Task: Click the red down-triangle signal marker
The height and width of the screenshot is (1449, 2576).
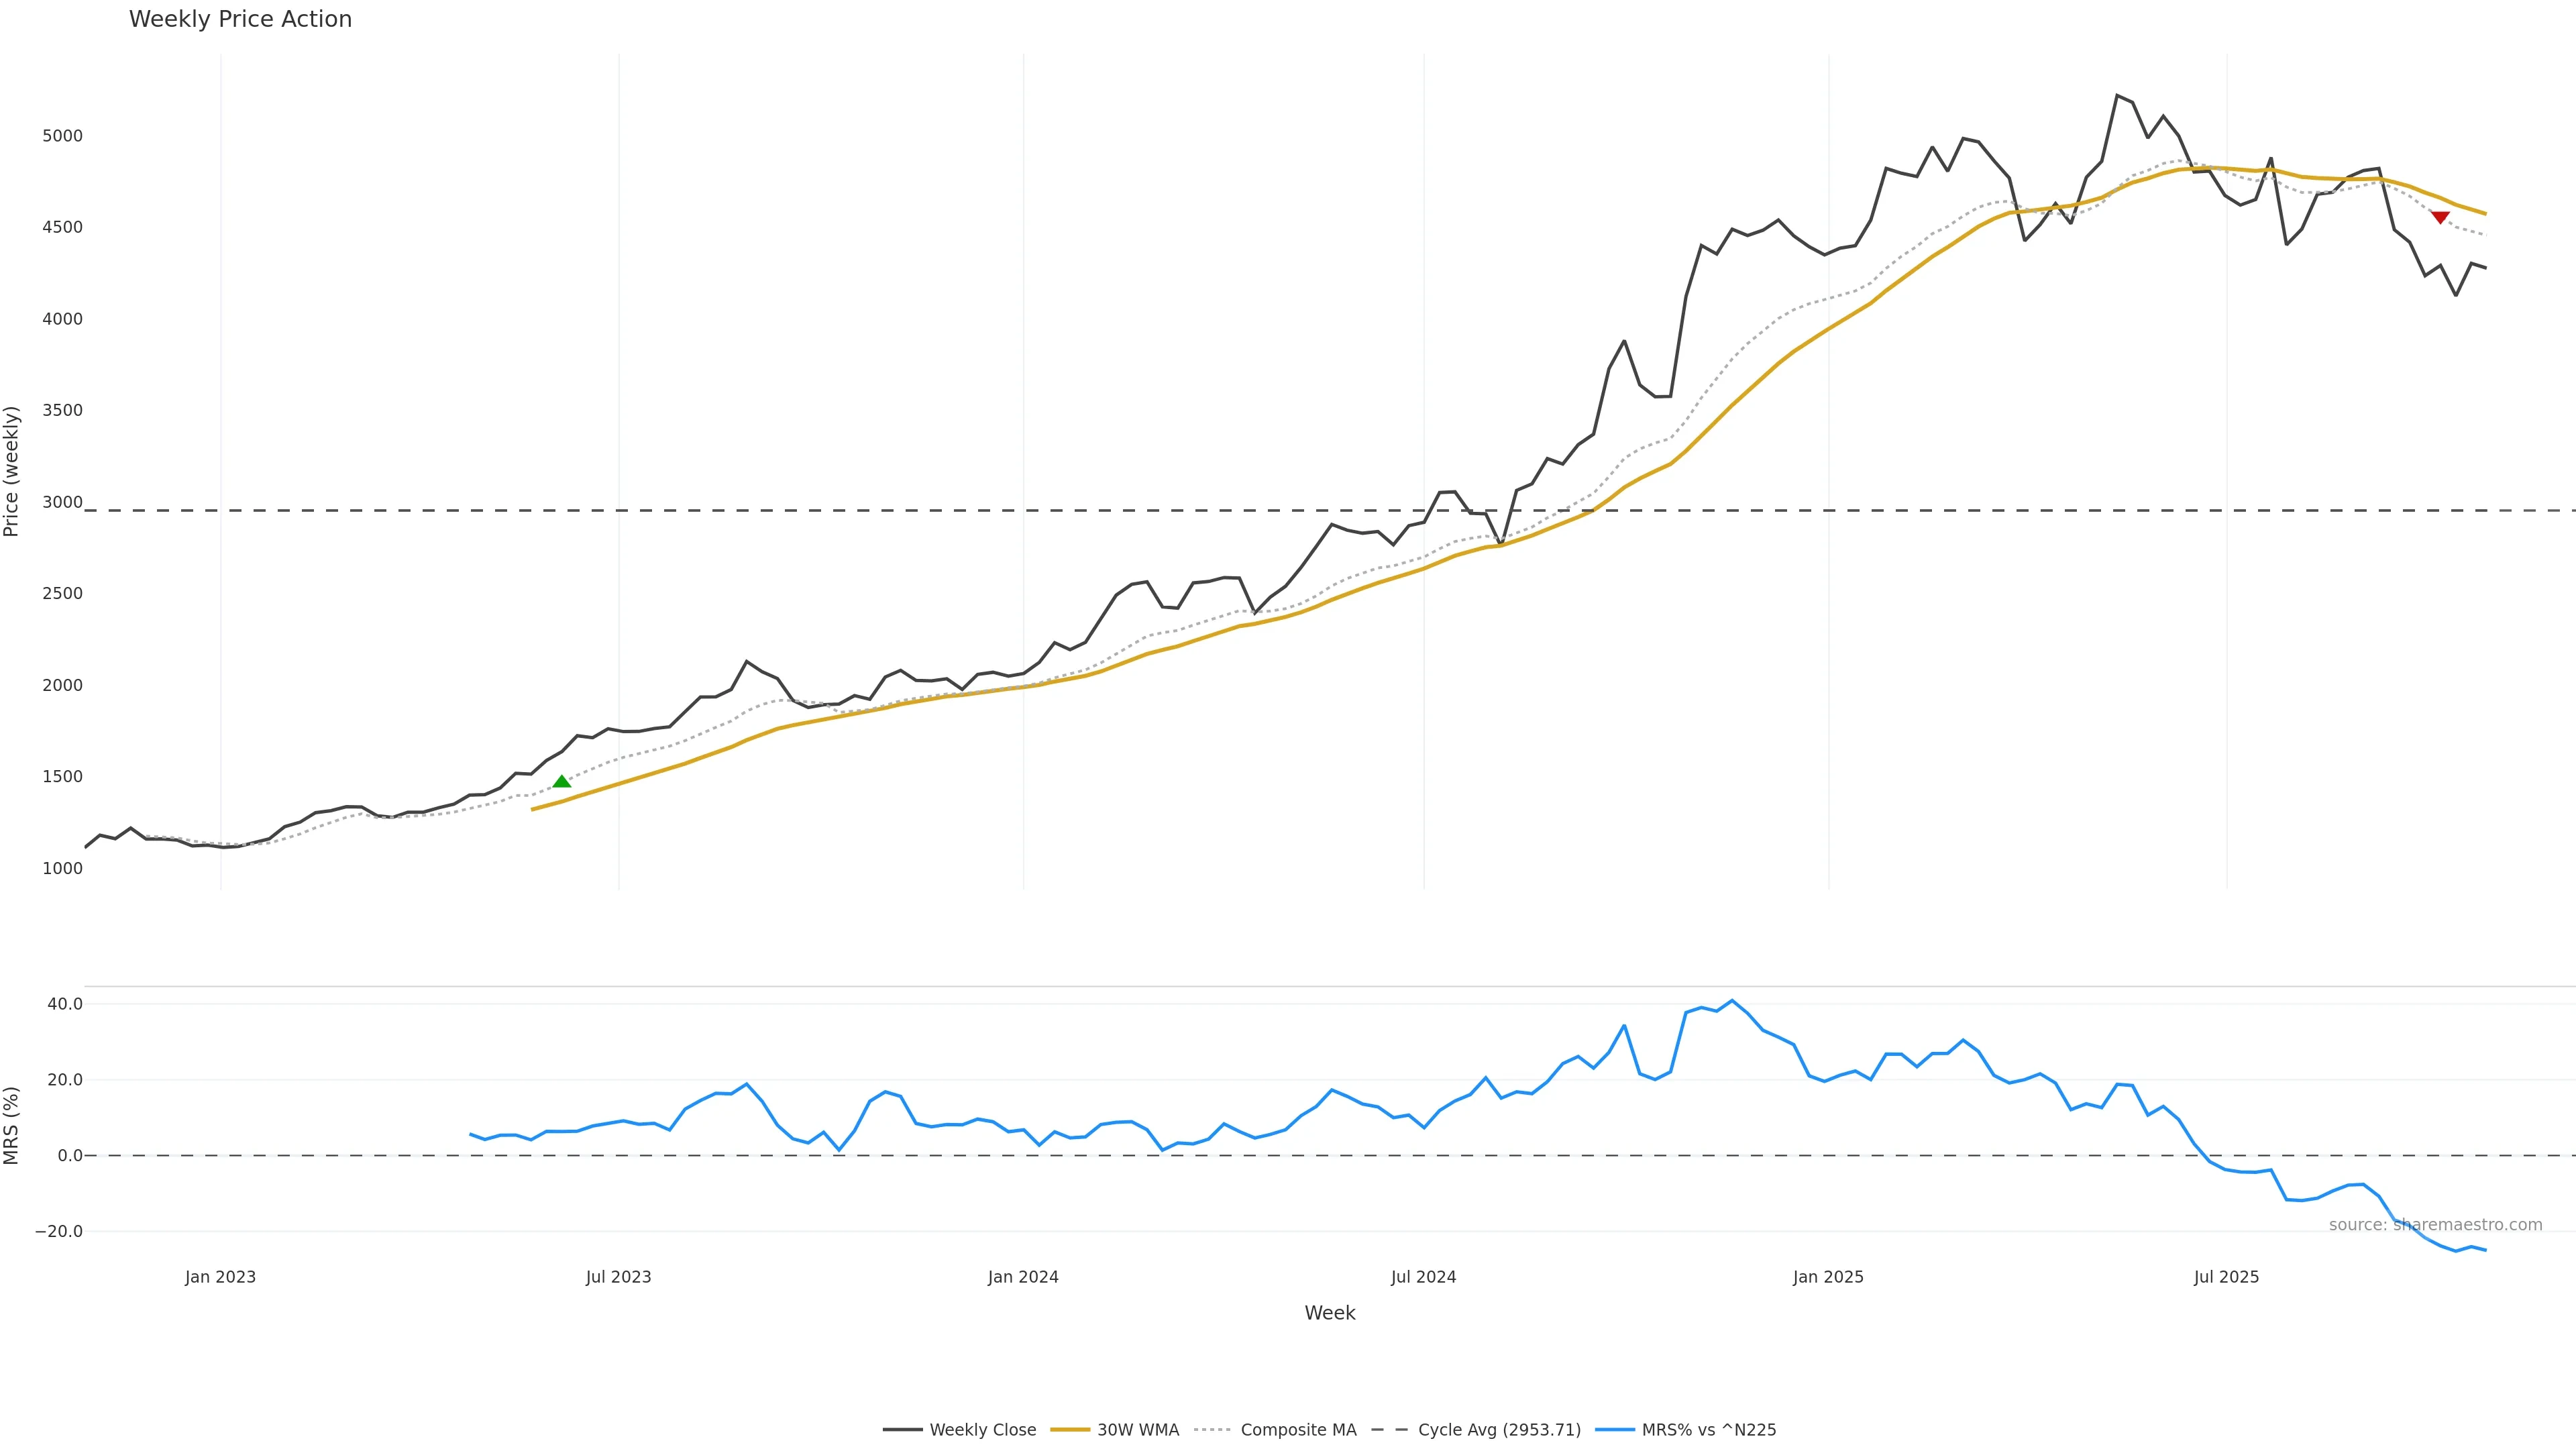Action: pos(2440,217)
